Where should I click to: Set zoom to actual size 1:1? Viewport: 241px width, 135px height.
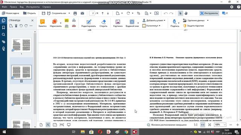coord(196,125)
